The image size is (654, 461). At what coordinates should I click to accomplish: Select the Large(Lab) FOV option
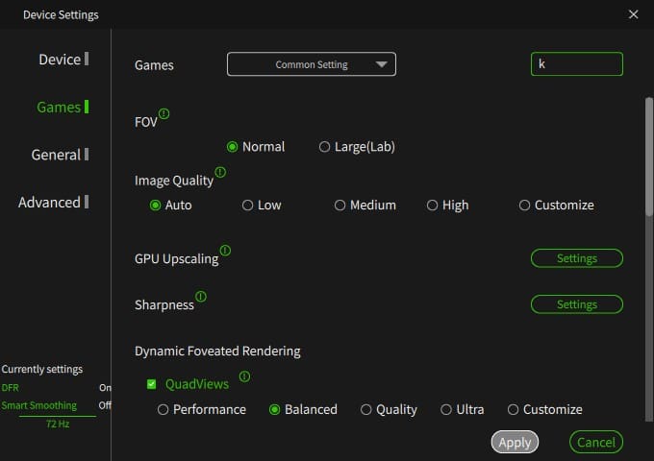[323, 147]
